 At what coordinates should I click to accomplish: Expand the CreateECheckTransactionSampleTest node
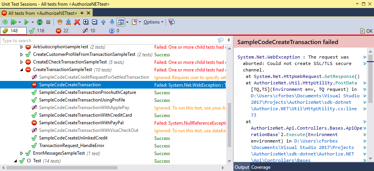pos(22,62)
